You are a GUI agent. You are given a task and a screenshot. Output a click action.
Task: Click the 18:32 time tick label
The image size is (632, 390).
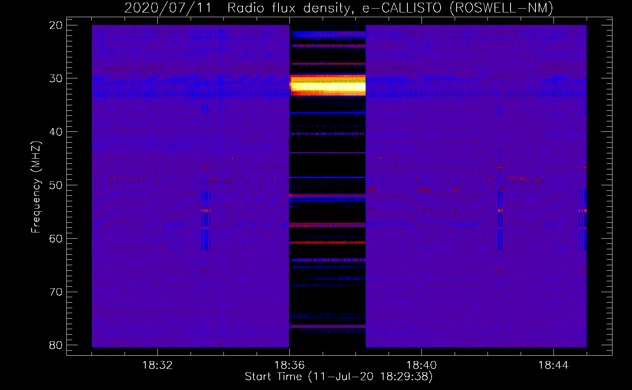(x=157, y=365)
